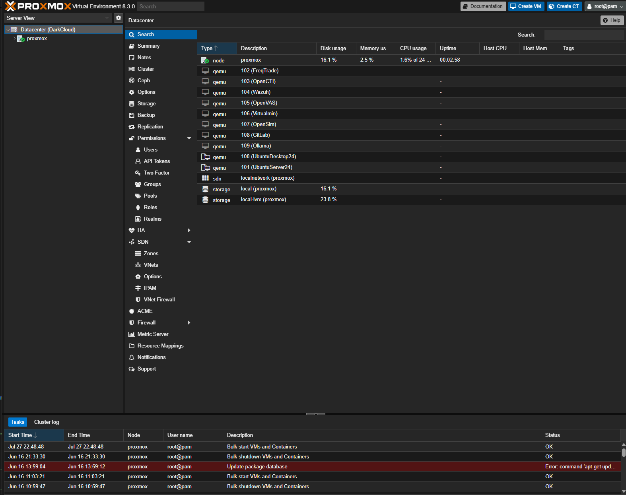
Task: Click the resource Search filter field
Action: coord(584,35)
